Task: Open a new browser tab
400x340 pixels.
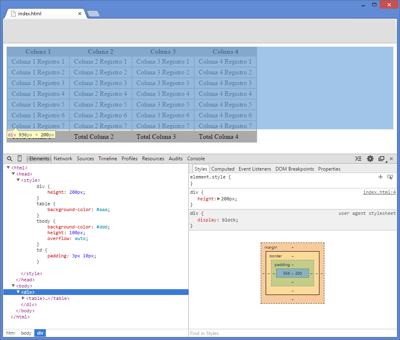Action: (x=93, y=14)
